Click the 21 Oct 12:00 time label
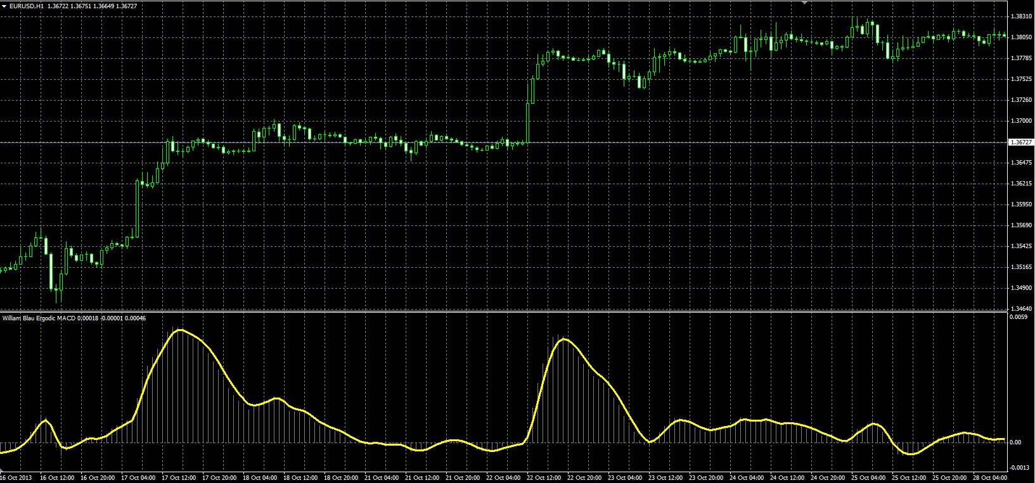Screen dimensions: 1035x483 pos(422,478)
